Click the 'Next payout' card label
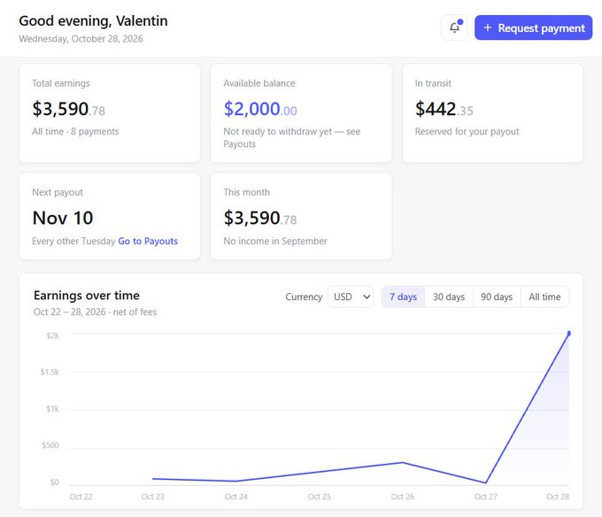 [58, 192]
